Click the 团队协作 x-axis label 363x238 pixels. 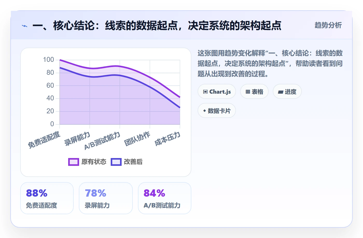pos(137,139)
